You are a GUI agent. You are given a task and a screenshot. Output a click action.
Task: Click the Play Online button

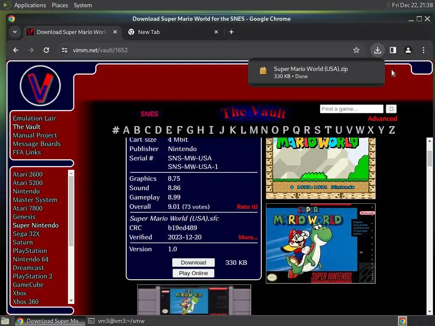(x=193, y=273)
